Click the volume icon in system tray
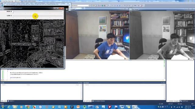 [x=179, y=107]
